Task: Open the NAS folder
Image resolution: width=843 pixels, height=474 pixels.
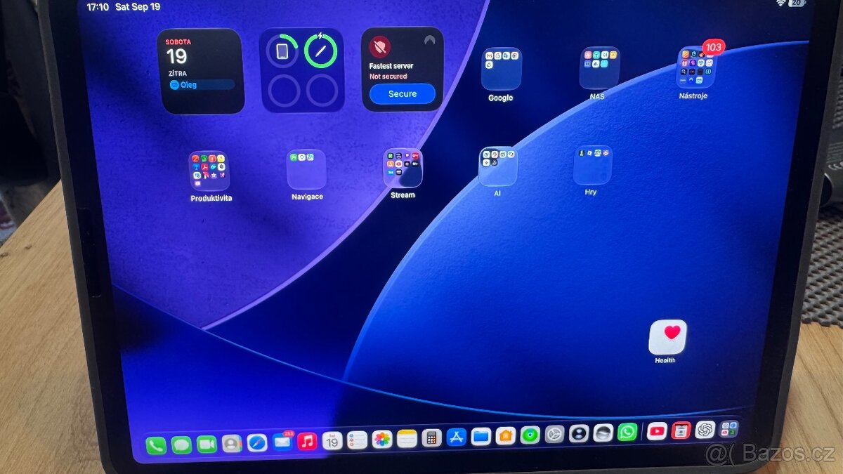Action: tap(599, 67)
